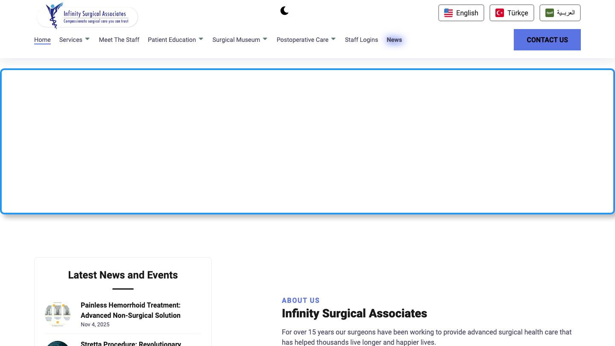Go to Staff Logins

(361, 40)
